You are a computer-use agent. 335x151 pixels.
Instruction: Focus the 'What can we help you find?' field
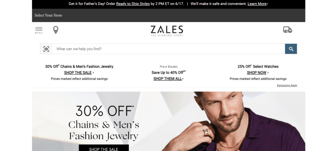coord(168,49)
